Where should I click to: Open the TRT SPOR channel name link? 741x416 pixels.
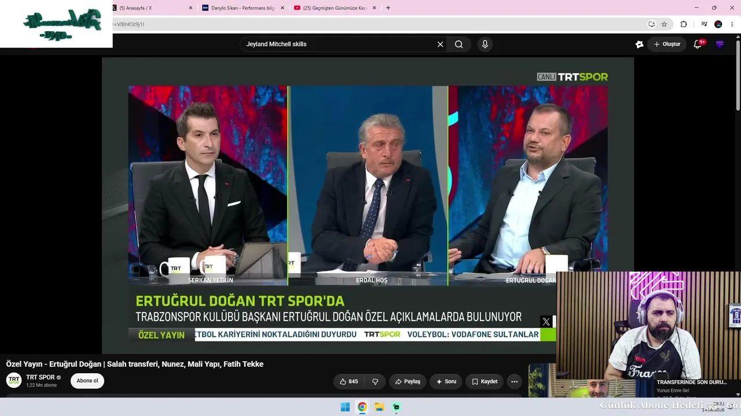coord(41,377)
